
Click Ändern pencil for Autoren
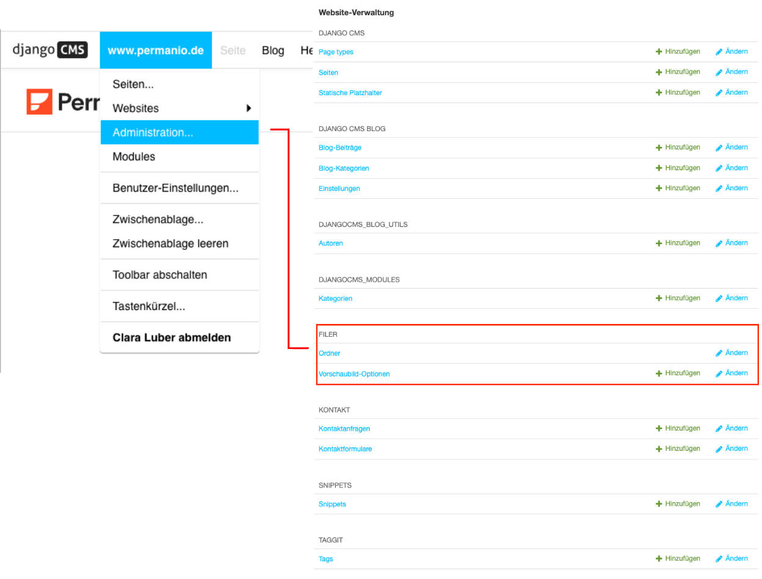tap(731, 243)
